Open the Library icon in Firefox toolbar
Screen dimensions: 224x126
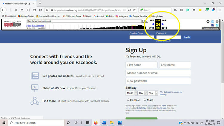(175, 10)
